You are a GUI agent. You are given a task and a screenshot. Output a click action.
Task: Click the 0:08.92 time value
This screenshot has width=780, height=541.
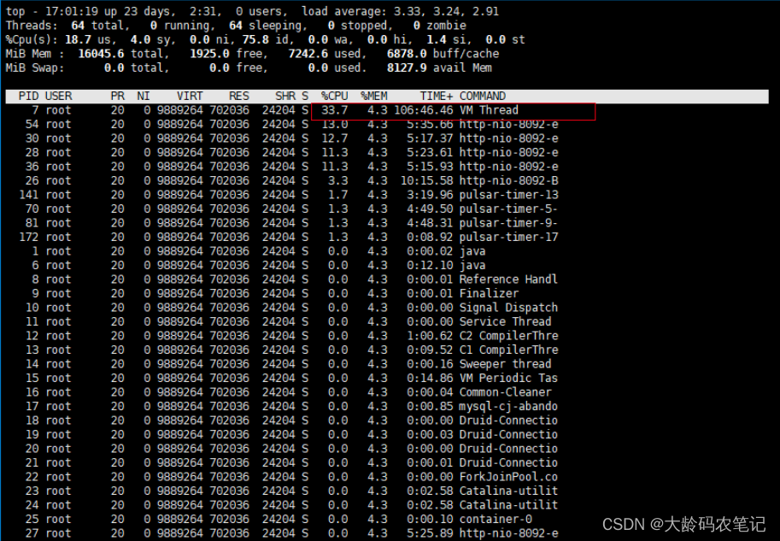431,238
